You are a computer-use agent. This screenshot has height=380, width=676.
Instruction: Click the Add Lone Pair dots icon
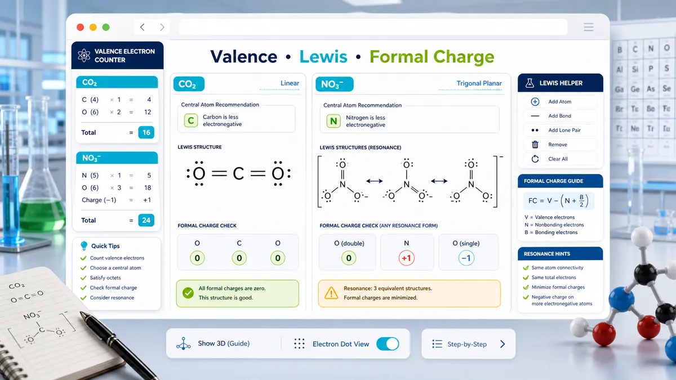pos(535,130)
